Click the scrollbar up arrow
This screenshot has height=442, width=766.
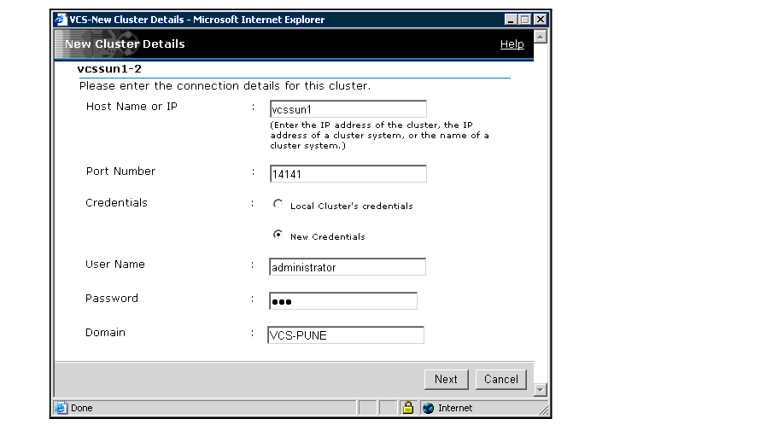(540, 38)
